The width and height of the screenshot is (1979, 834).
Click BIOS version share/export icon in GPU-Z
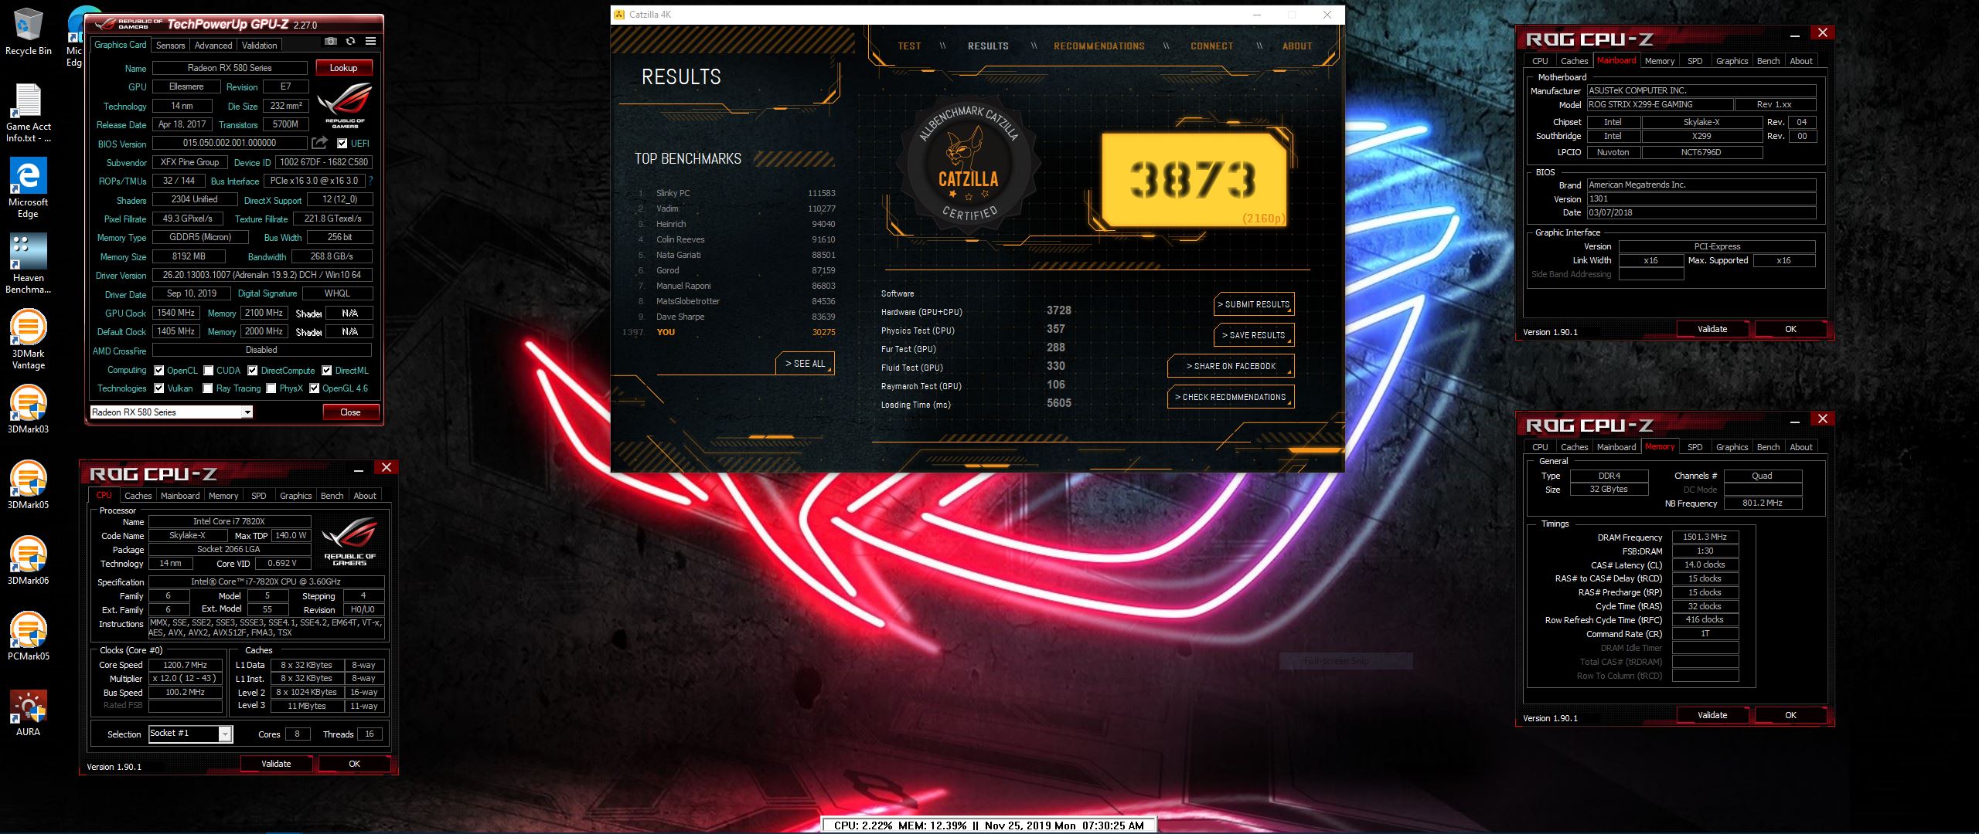[x=319, y=143]
